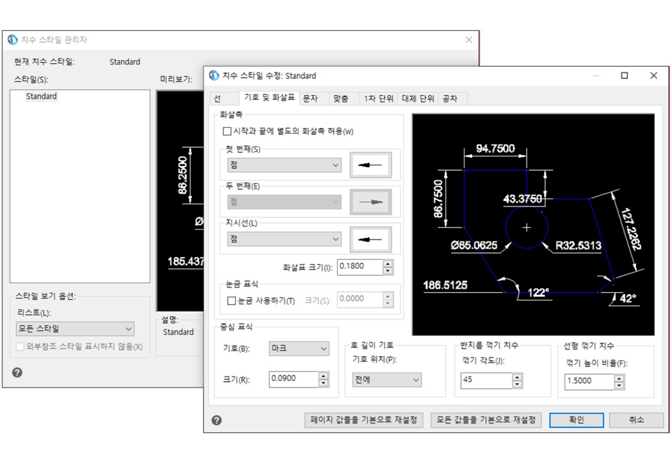
Task: Decrease 중심 표식 크기 with the down spinner
Action: (323, 383)
